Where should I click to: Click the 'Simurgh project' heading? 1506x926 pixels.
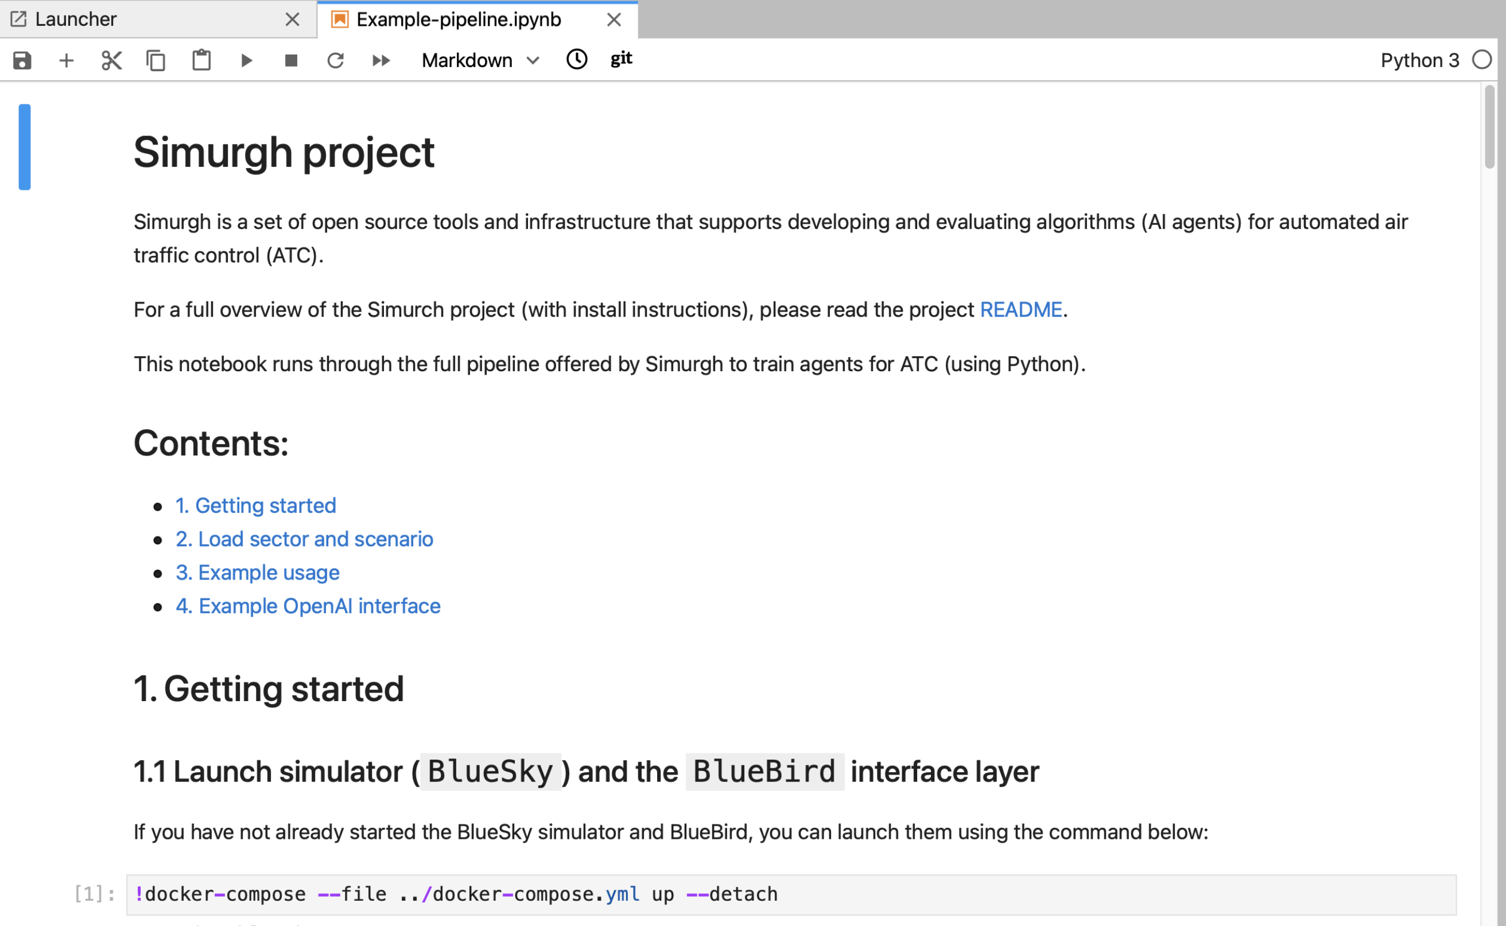coord(284,152)
